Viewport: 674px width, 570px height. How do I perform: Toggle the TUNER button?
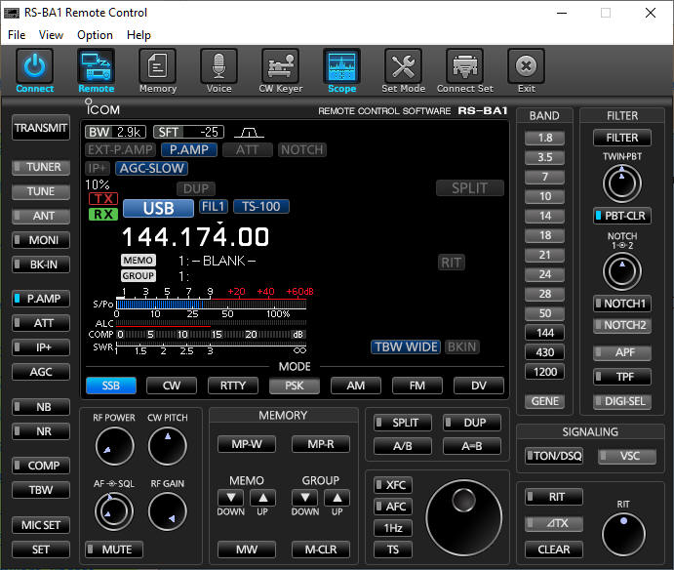click(x=41, y=167)
